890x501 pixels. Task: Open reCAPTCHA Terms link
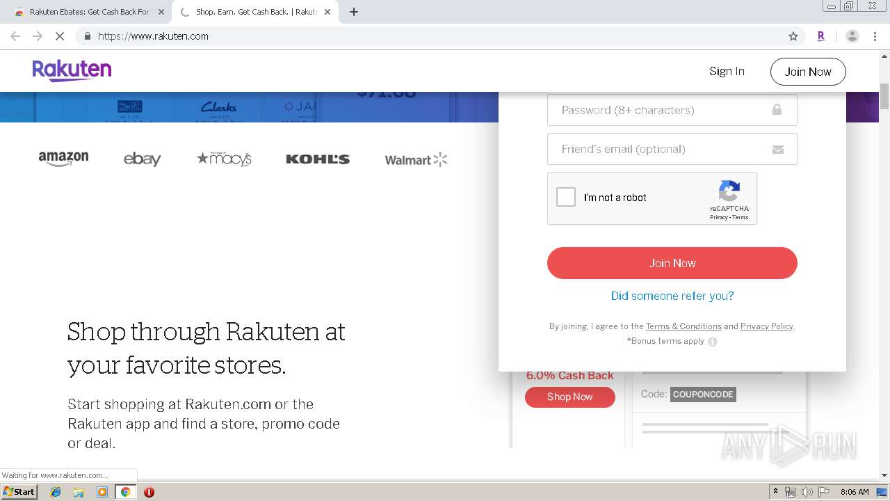coord(741,217)
